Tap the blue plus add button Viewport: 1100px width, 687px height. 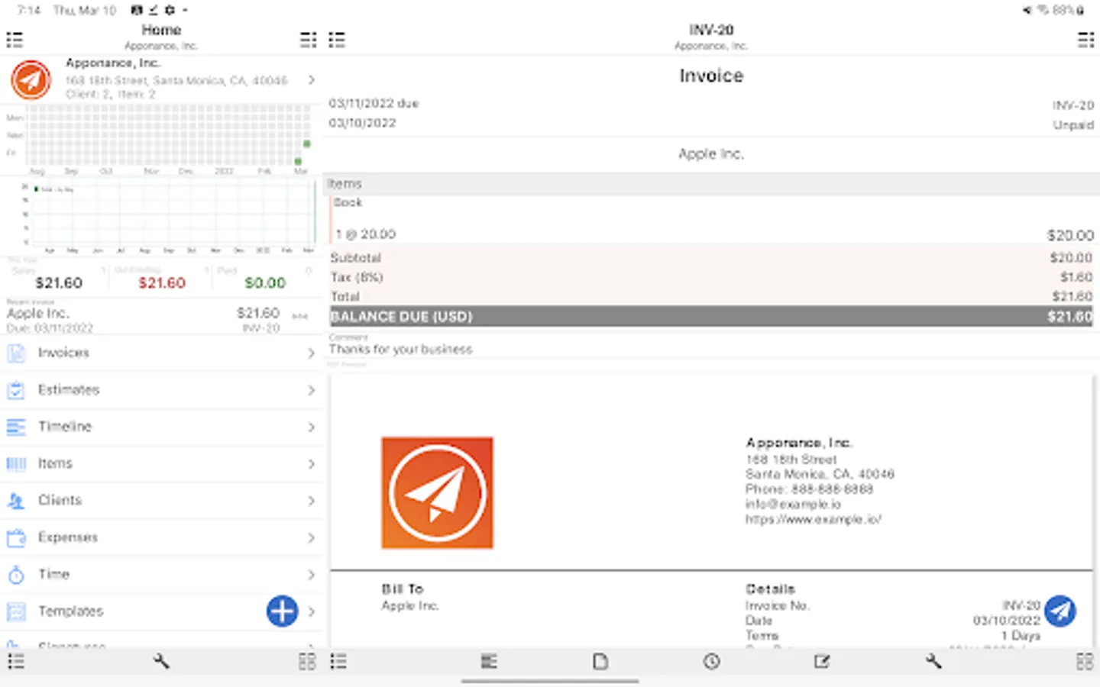(x=282, y=611)
